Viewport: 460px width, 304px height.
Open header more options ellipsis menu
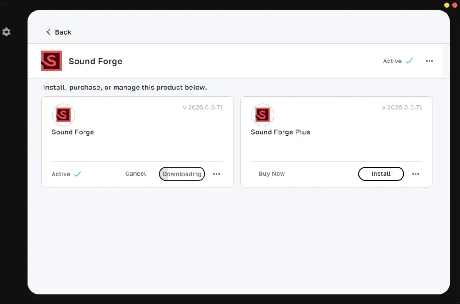[429, 61]
